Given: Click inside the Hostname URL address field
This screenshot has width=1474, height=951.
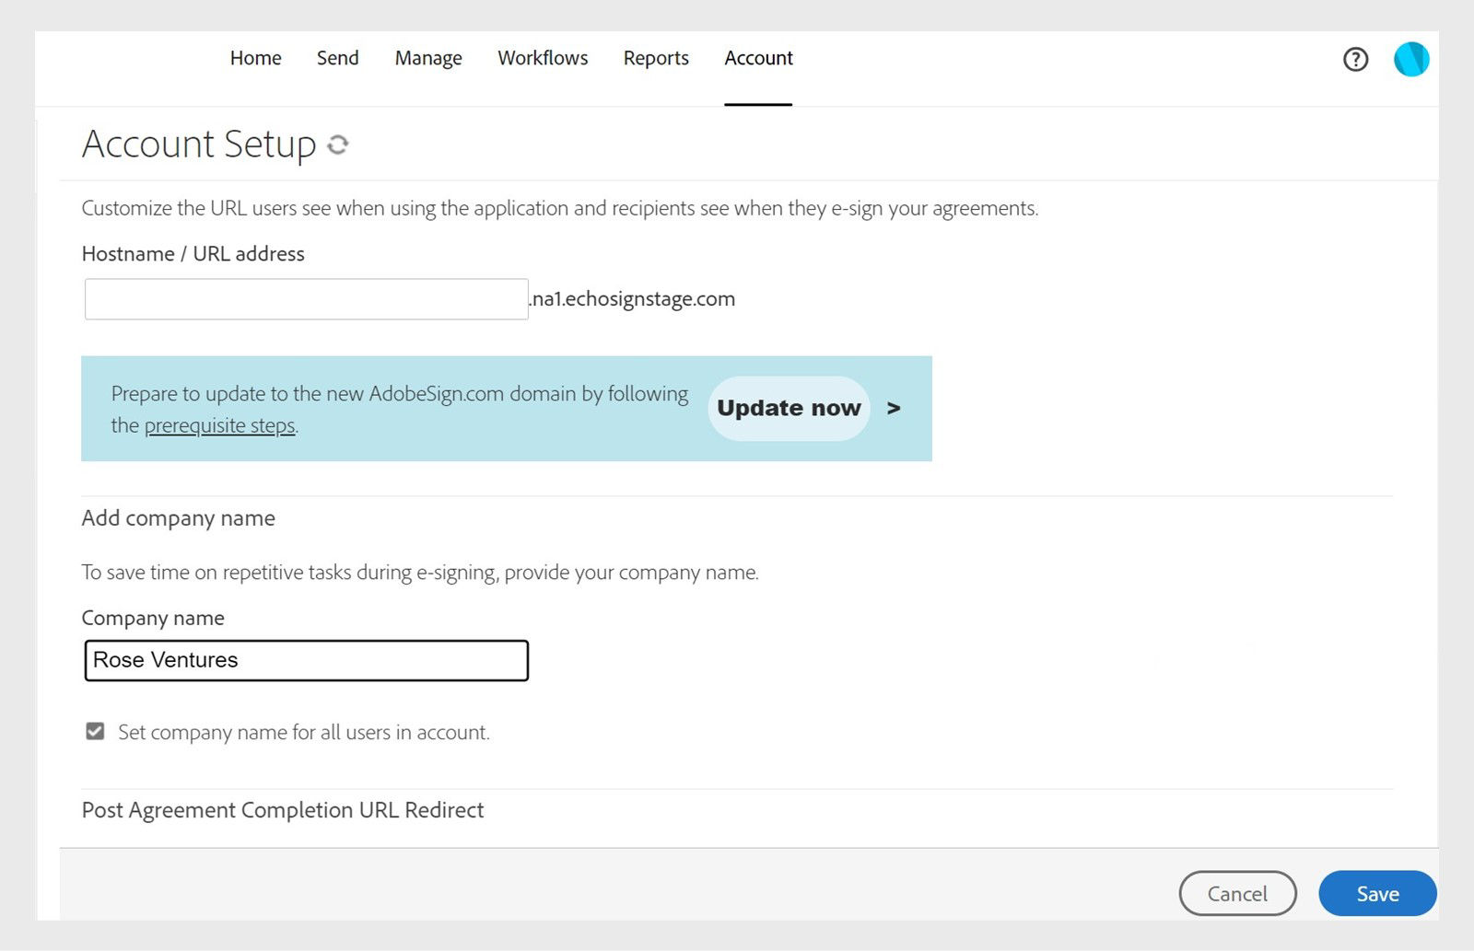Looking at the screenshot, I should (x=304, y=298).
